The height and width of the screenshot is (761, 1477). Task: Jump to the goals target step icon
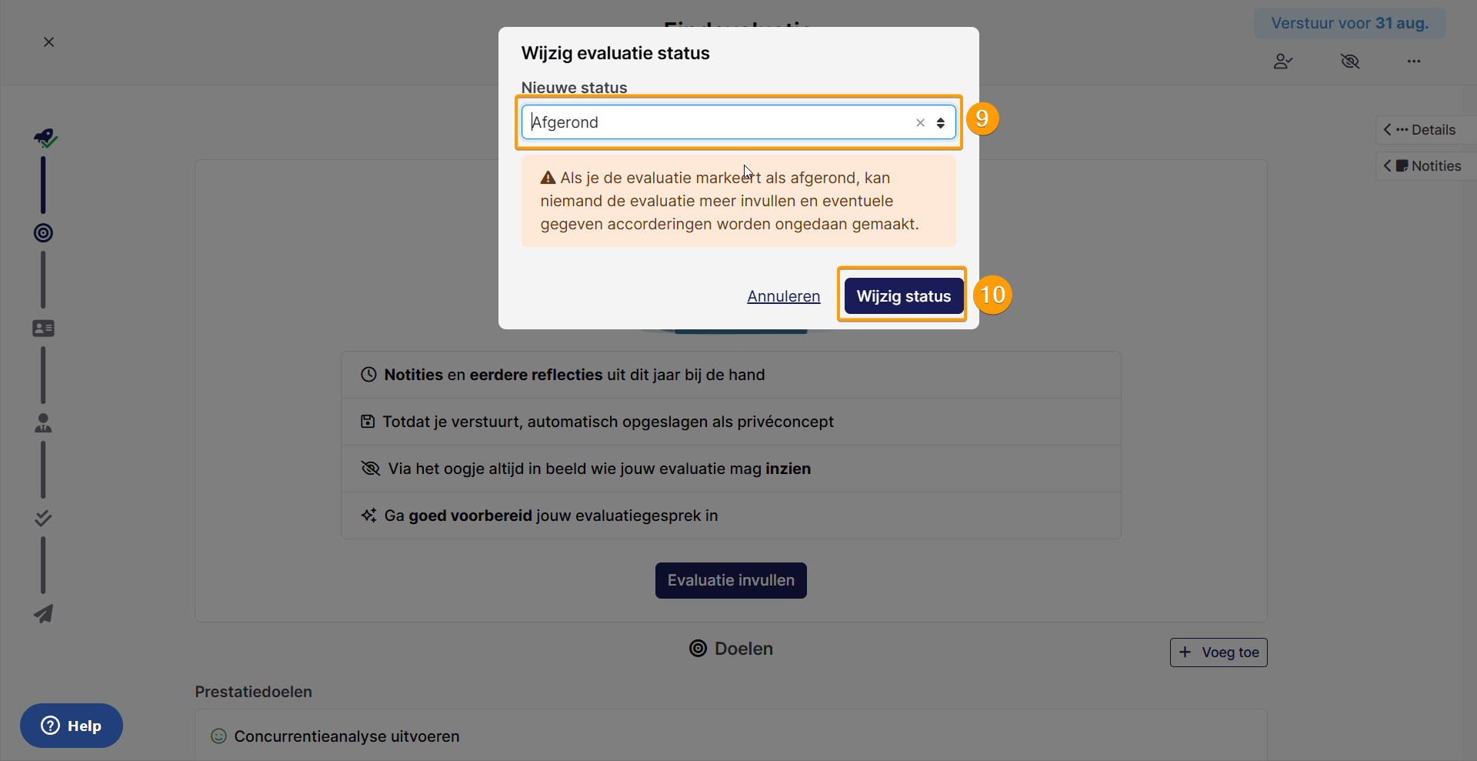(43, 232)
